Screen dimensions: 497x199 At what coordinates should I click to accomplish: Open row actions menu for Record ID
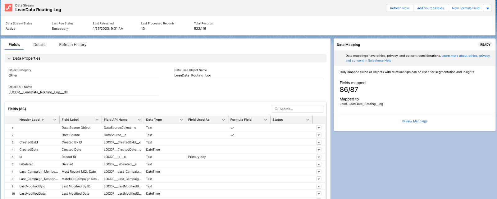(319, 157)
